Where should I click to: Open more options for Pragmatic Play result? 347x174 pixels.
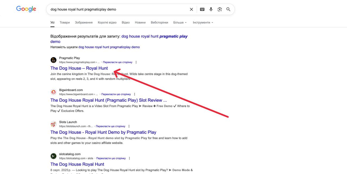(136, 62)
